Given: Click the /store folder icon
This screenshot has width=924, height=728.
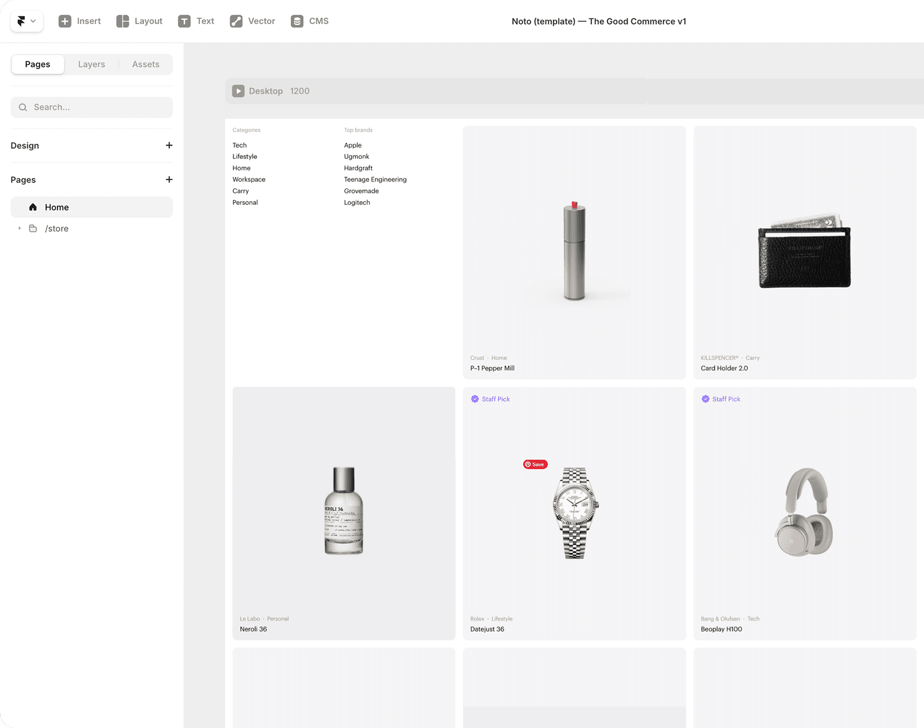Looking at the screenshot, I should click(33, 228).
